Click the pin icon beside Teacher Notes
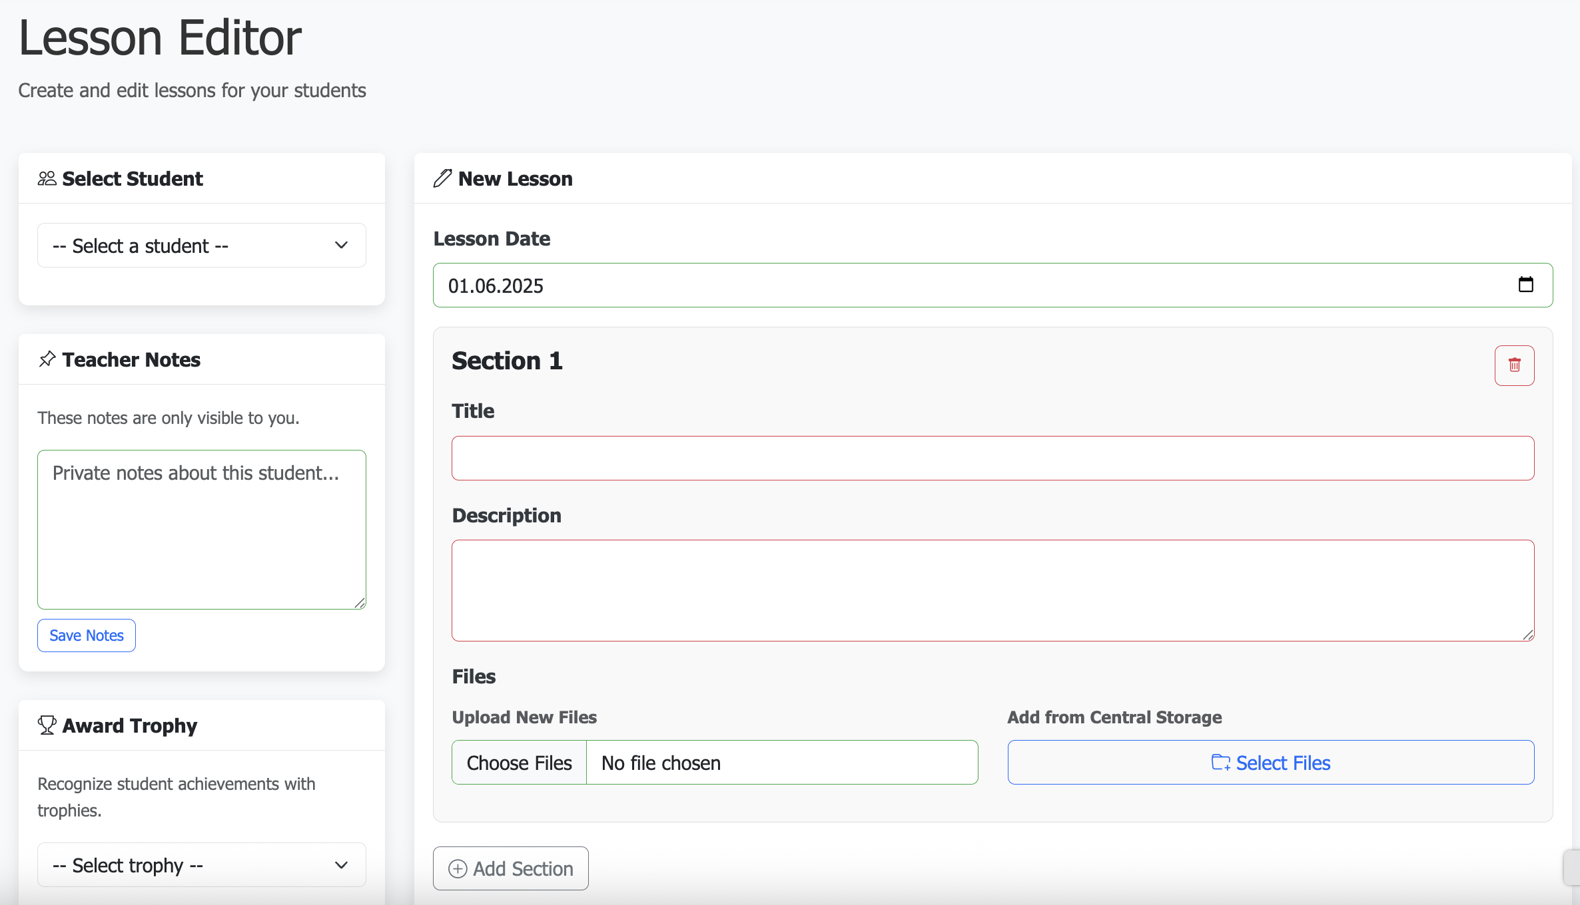 click(47, 359)
